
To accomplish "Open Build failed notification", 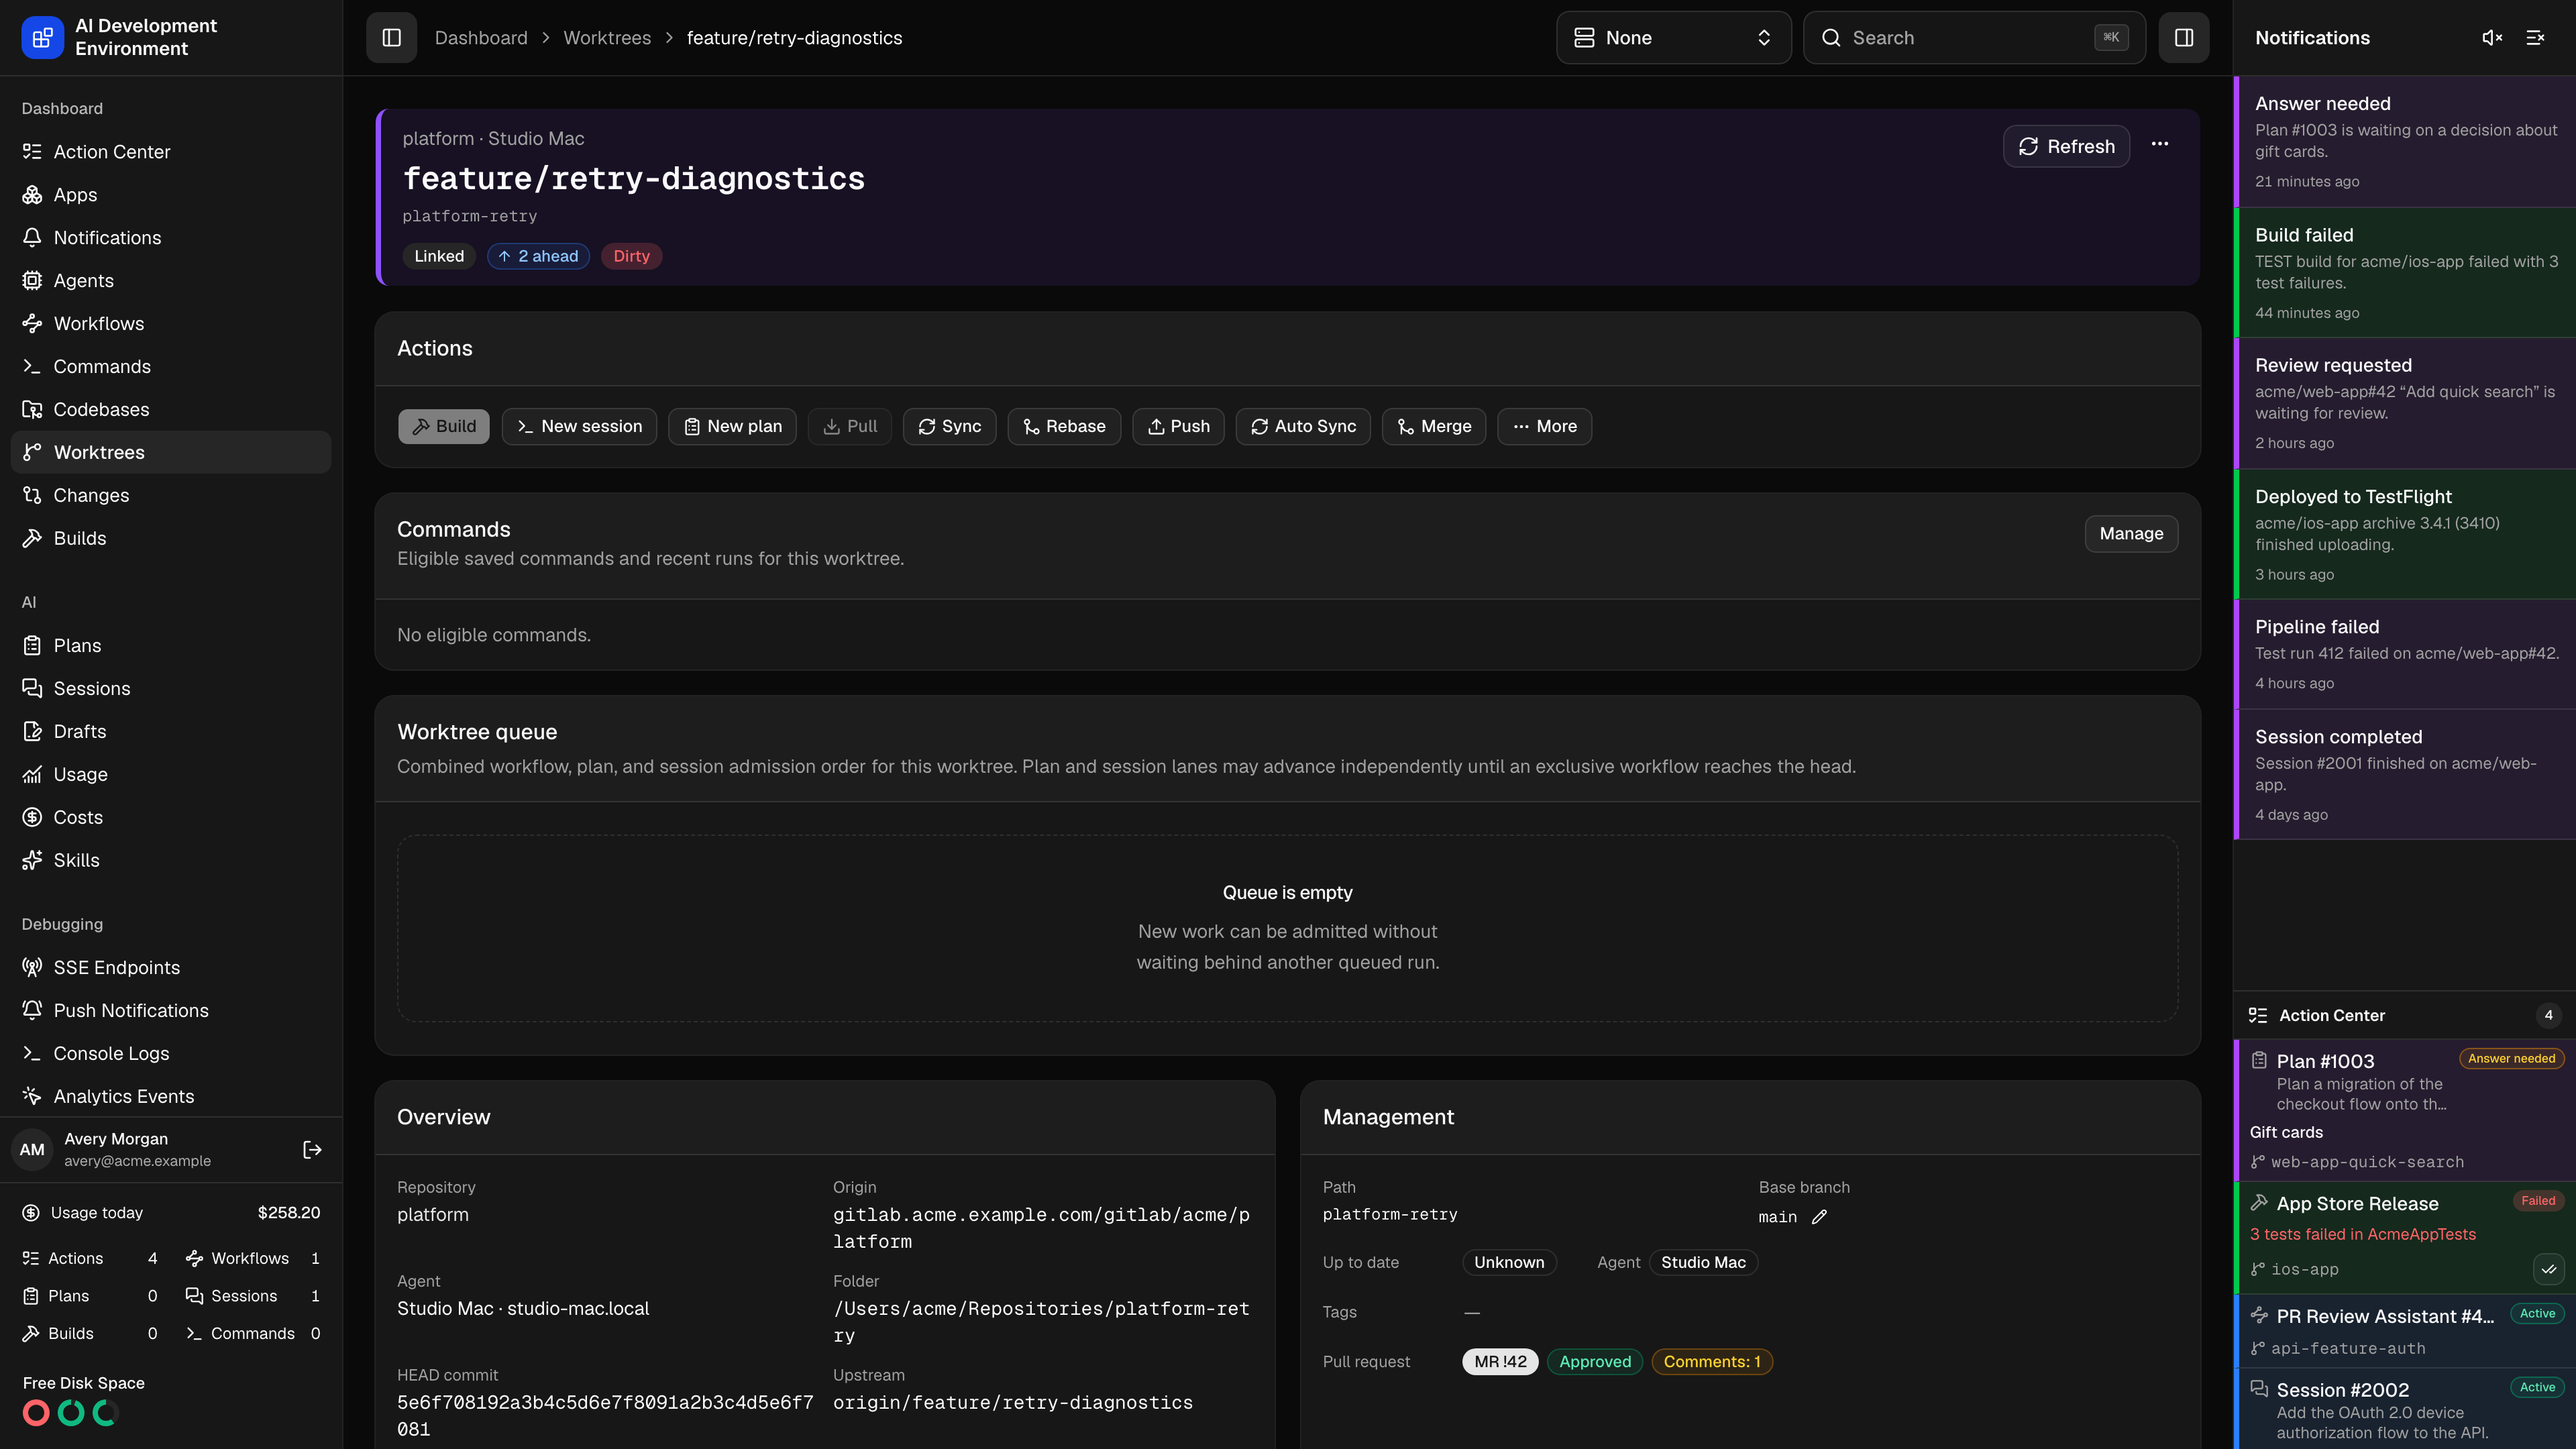I will [x=2405, y=273].
